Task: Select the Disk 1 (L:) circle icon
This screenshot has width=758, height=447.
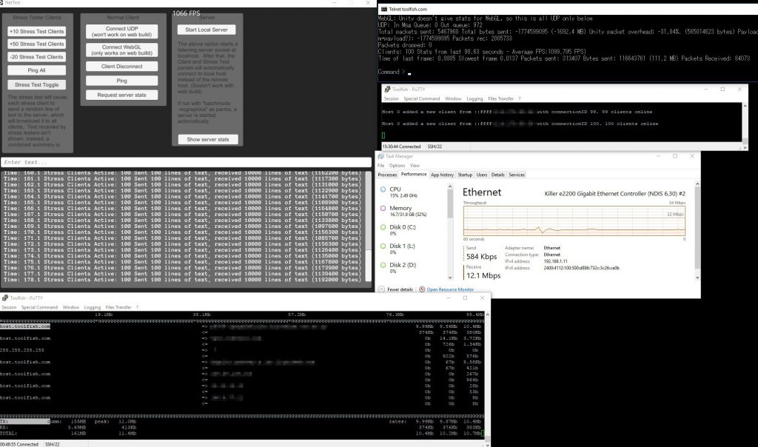Action: [x=383, y=246]
